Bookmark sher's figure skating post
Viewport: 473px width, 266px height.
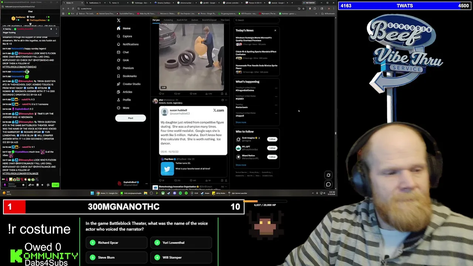pyautogui.click(x=222, y=181)
